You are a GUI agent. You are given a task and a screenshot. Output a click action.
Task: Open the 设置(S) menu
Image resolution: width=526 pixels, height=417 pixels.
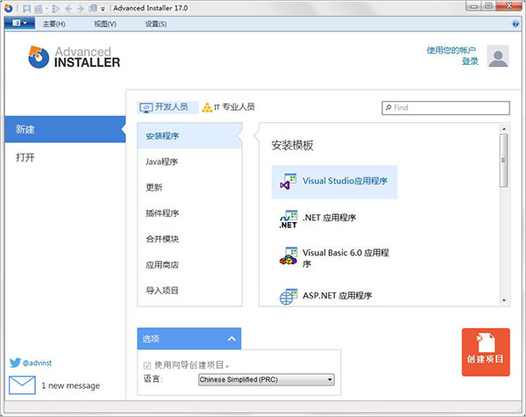pyautogui.click(x=156, y=24)
